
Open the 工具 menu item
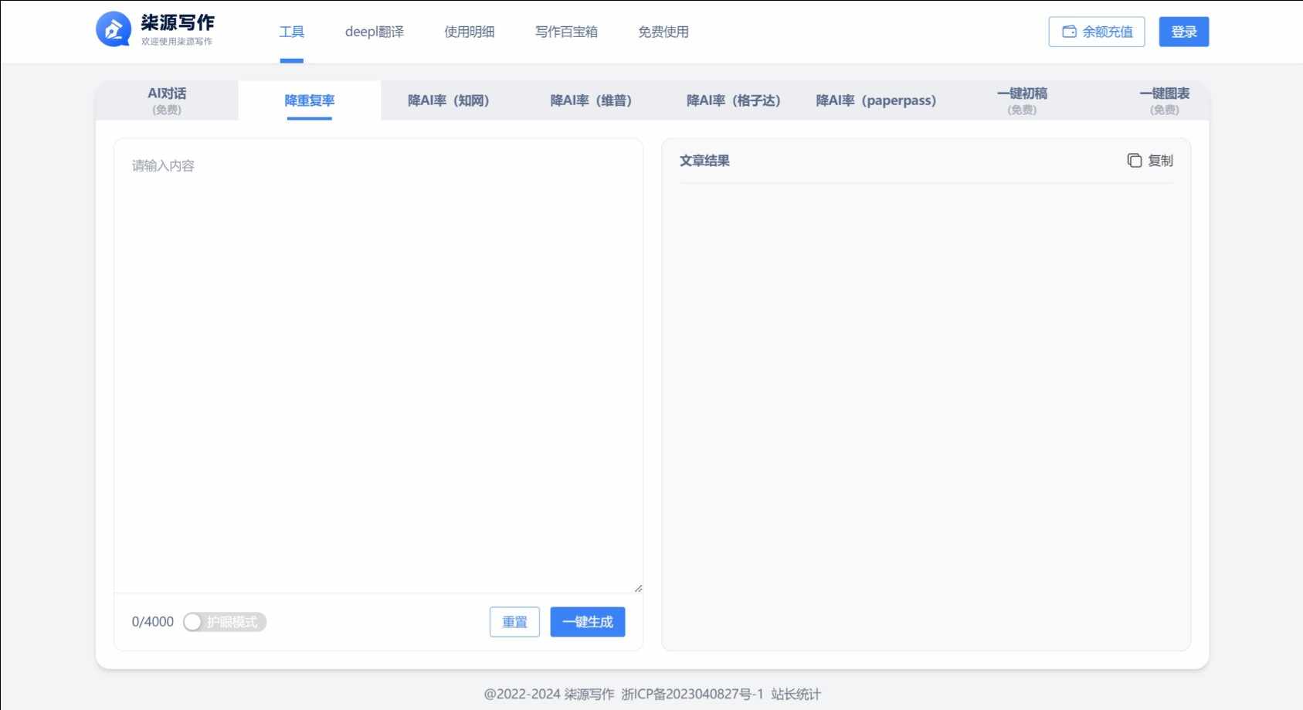click(292, 32)
